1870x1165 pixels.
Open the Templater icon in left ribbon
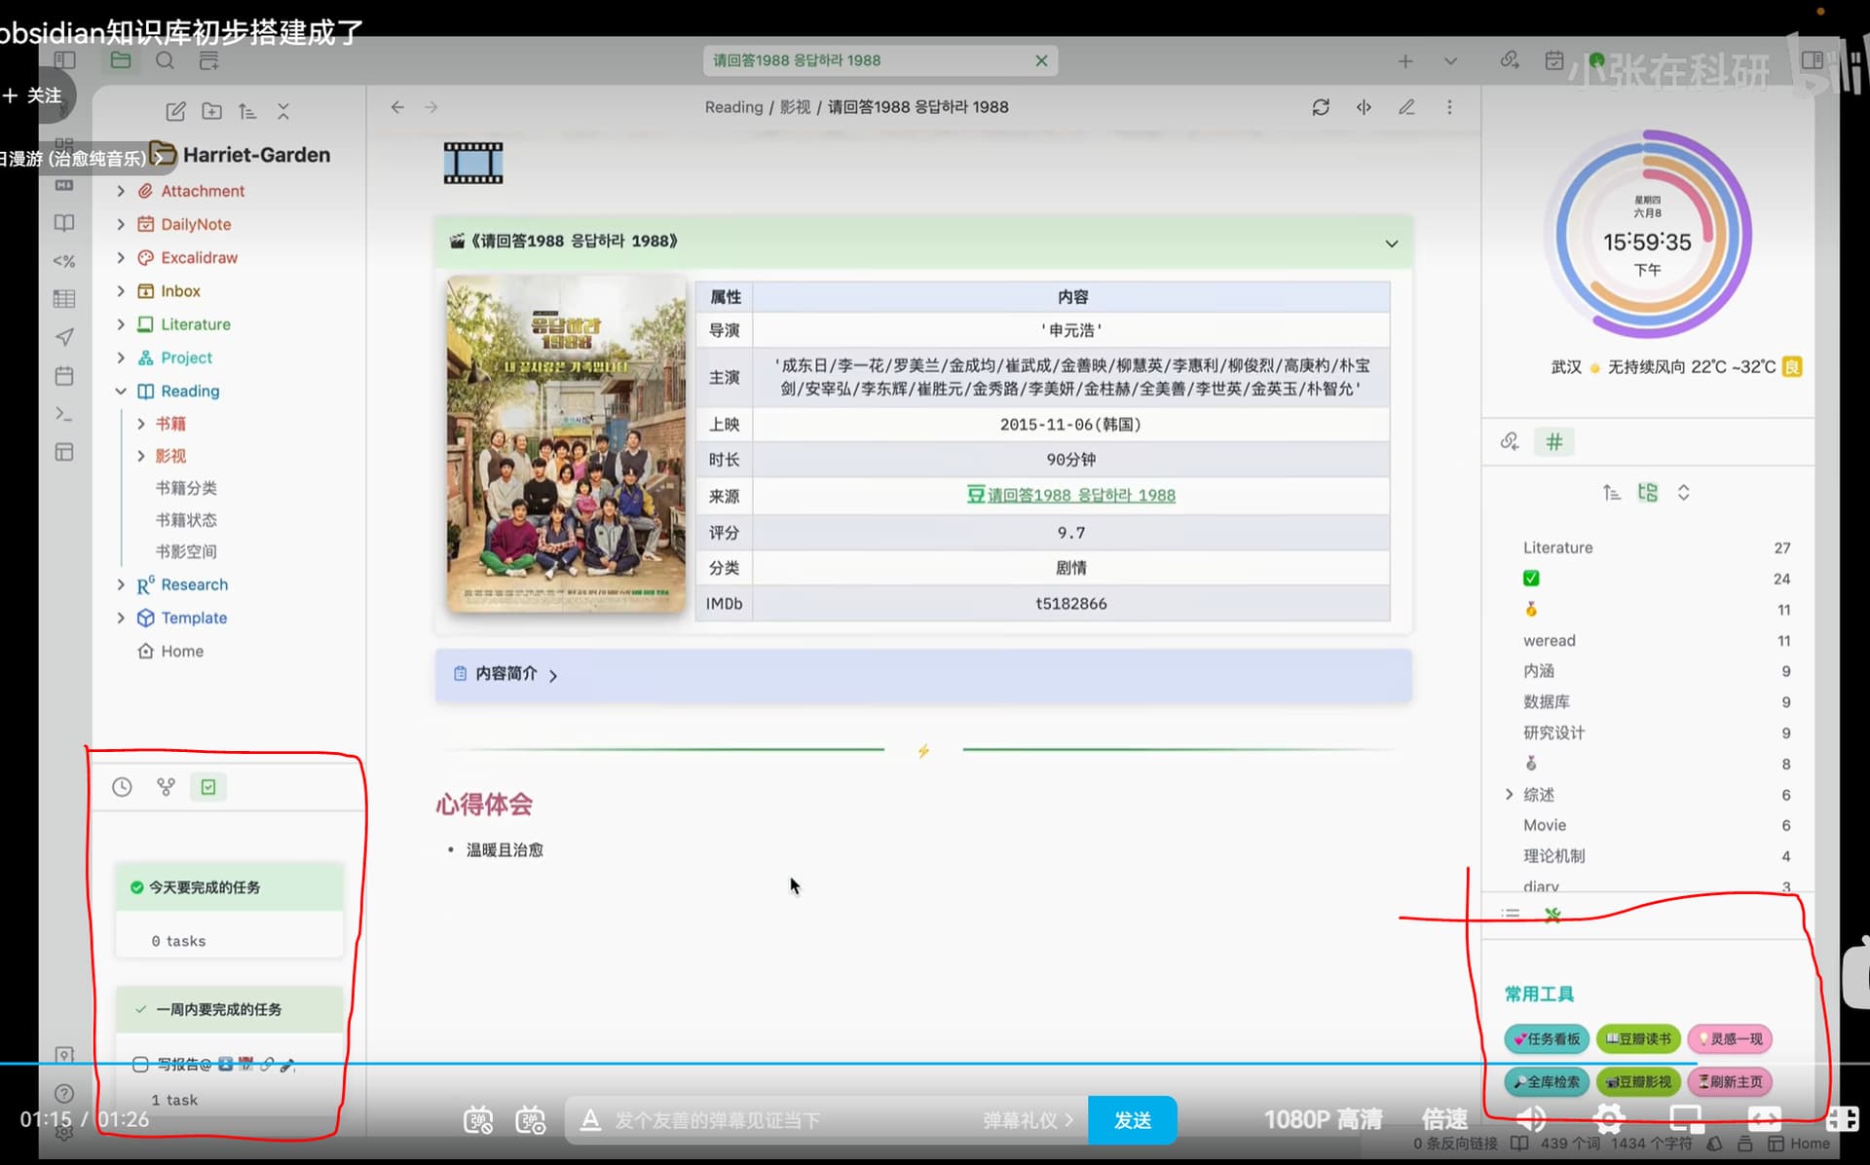pos(64,261)
